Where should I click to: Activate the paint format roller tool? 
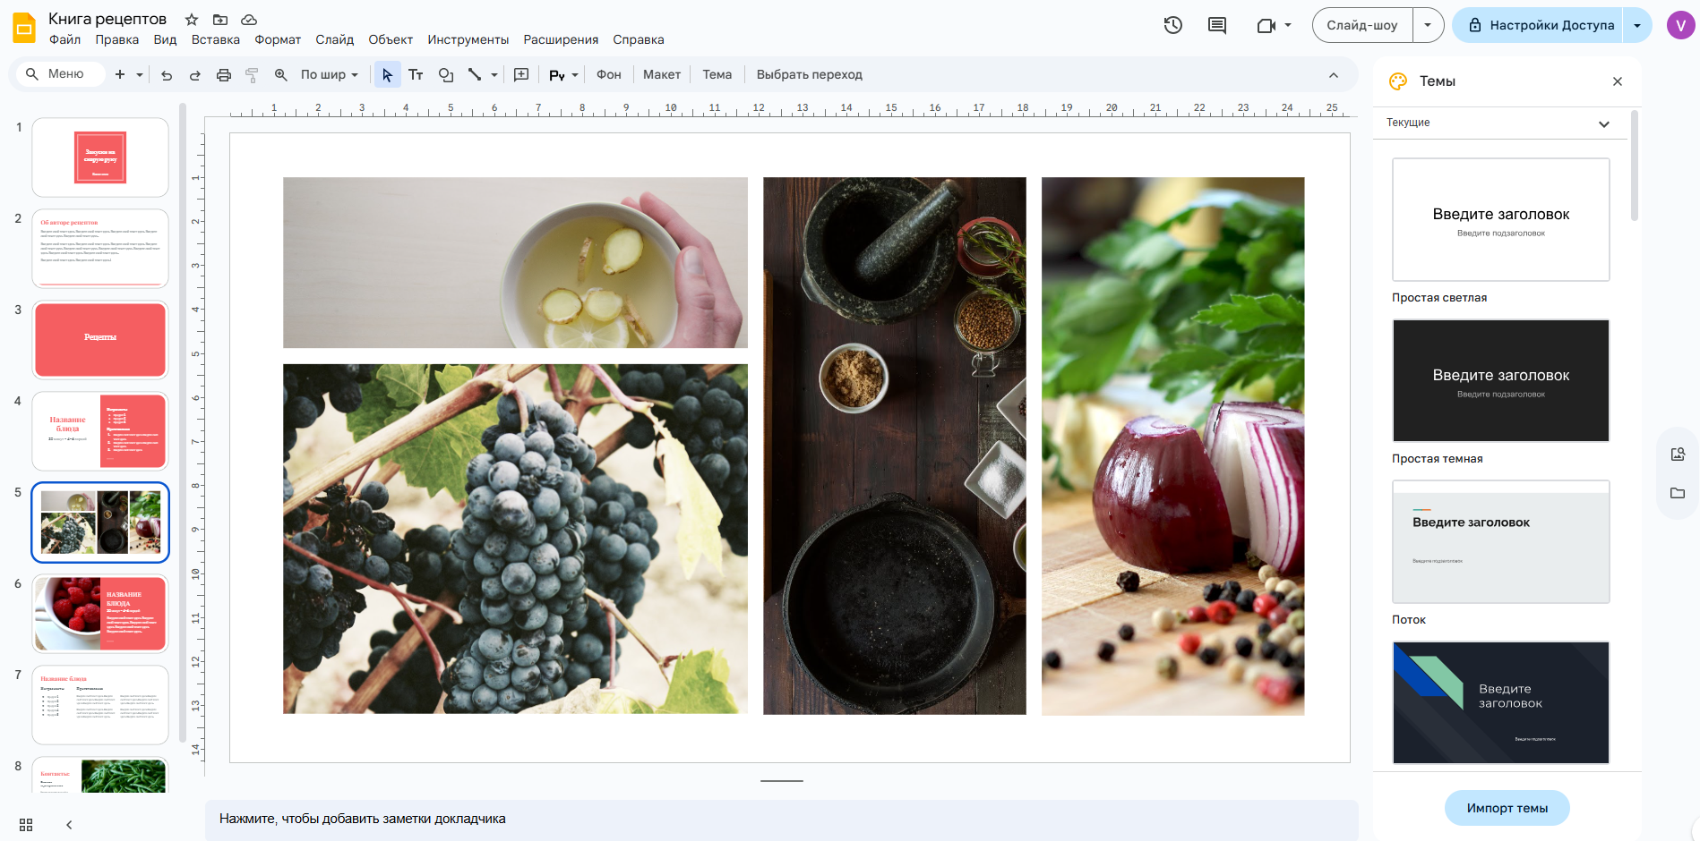click(252, 75)
